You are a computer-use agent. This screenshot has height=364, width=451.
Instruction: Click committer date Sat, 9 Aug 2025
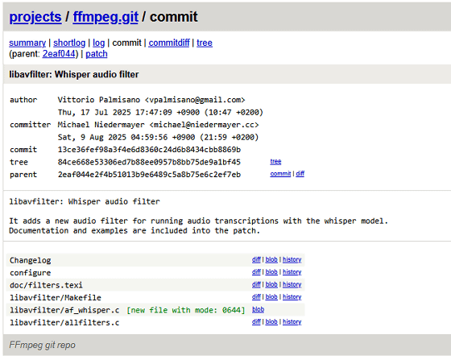point(158,137)
